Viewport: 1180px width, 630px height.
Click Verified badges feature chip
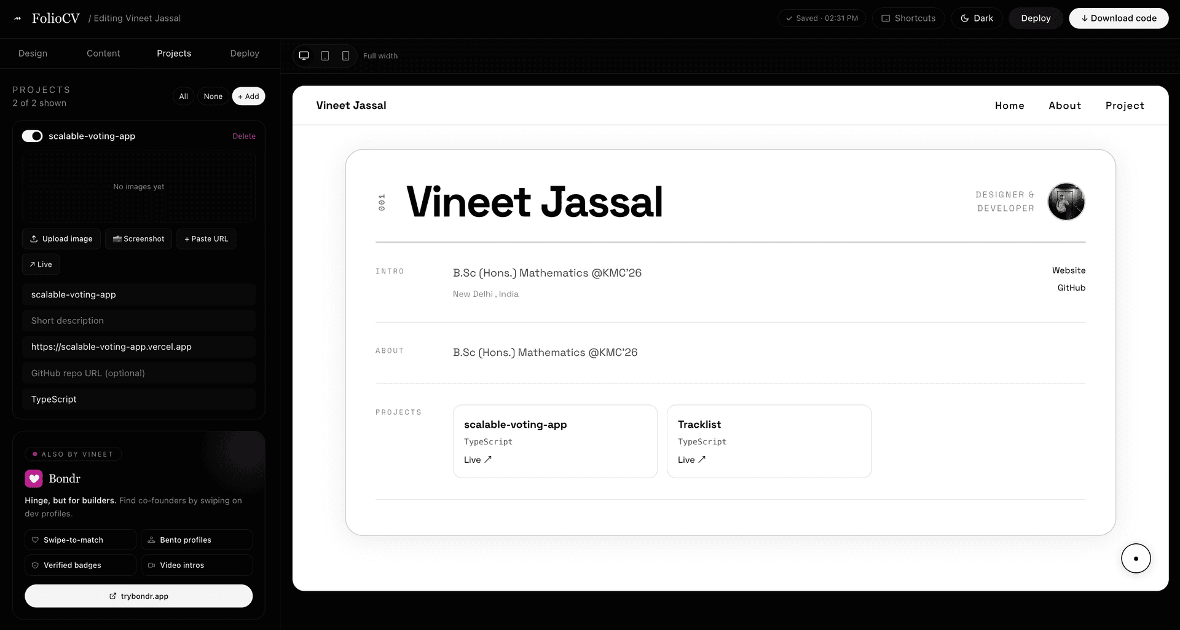tap(81, 565)
